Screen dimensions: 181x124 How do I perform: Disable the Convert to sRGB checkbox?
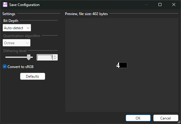point(5,67)
